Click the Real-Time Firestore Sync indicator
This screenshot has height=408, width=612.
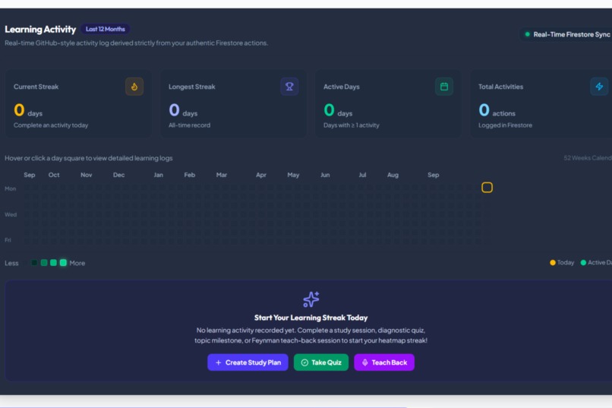click(567, 34)
